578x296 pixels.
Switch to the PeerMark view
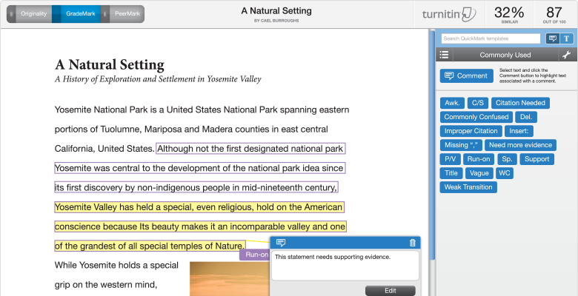(x=127, y=14)
